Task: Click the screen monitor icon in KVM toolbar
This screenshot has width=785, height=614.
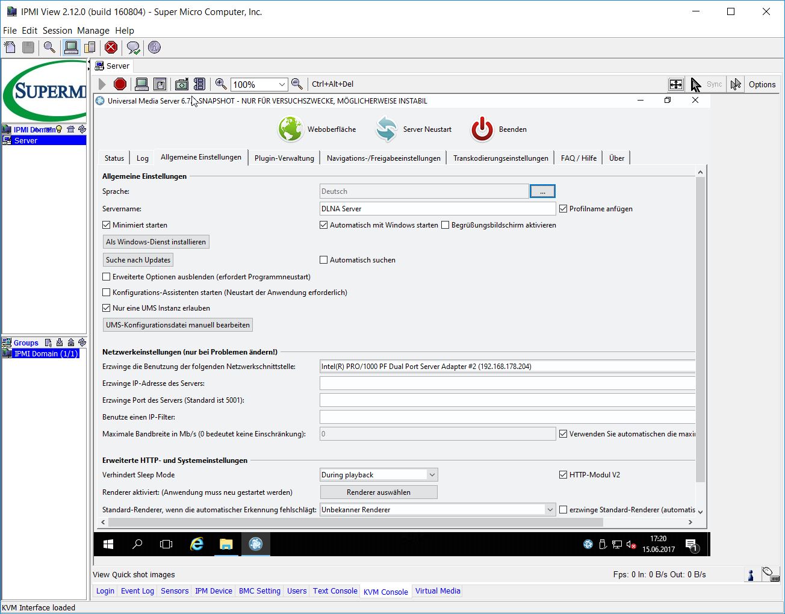Action: point(141,84)
